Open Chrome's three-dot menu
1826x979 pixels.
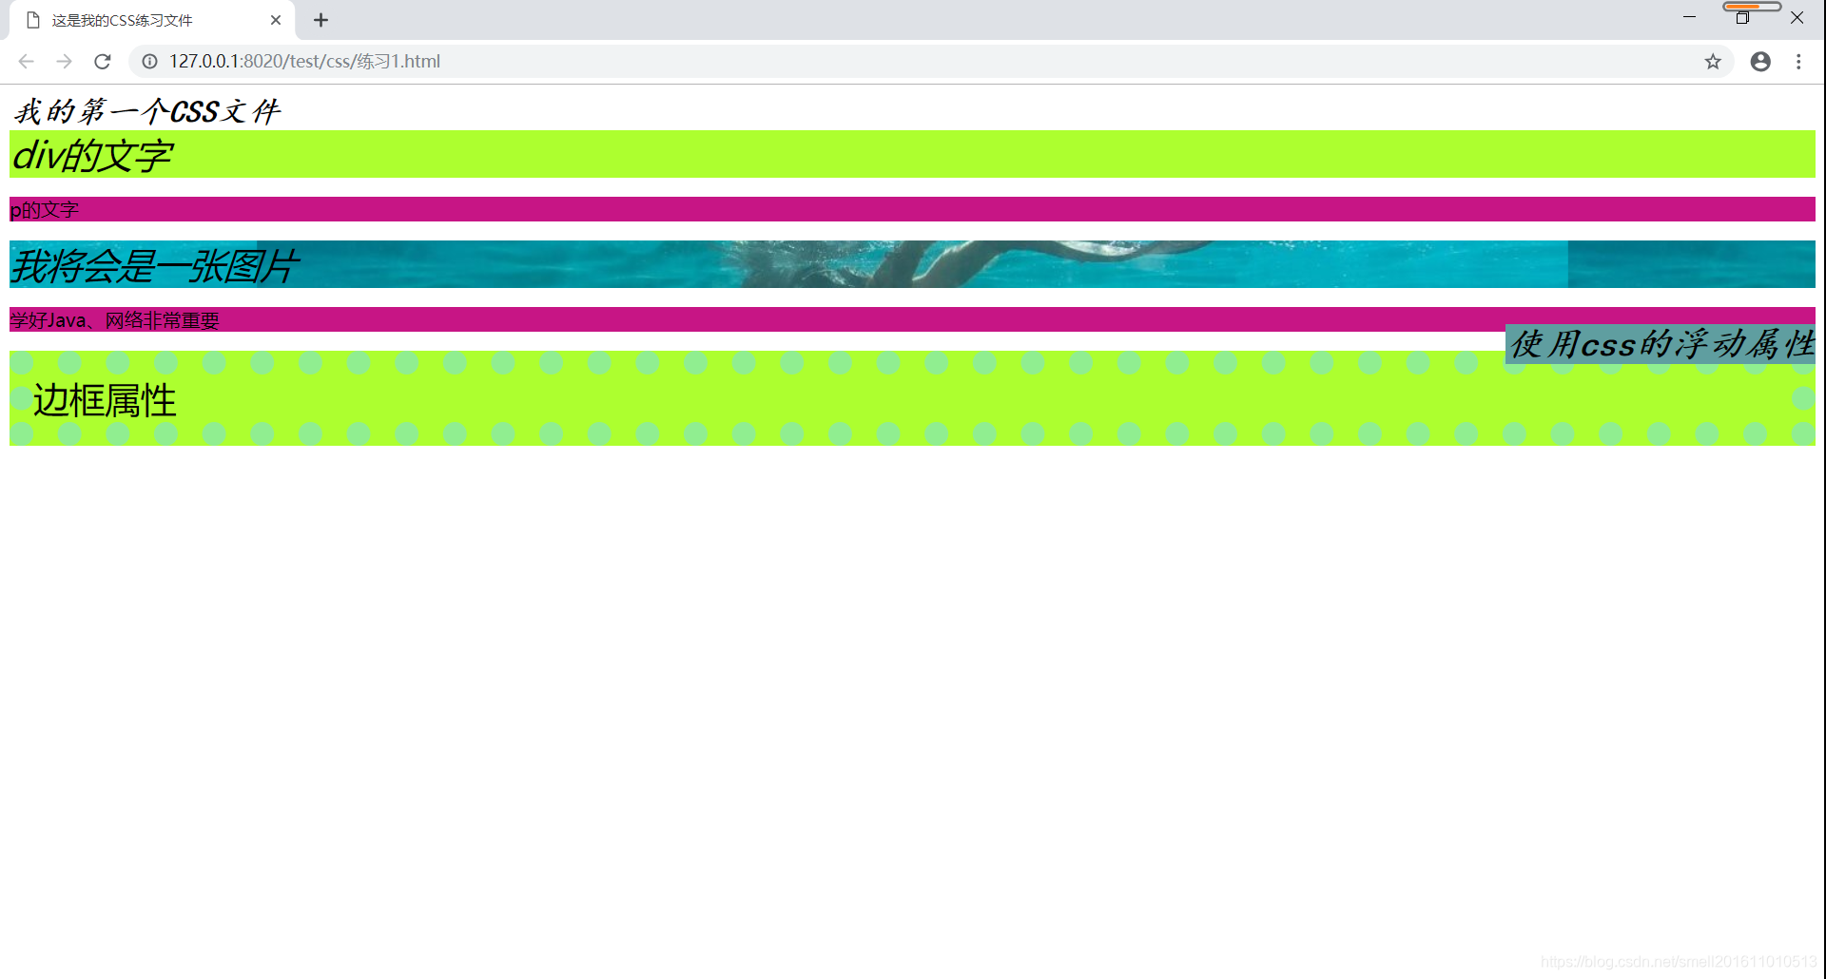(x=1798, y=62)
